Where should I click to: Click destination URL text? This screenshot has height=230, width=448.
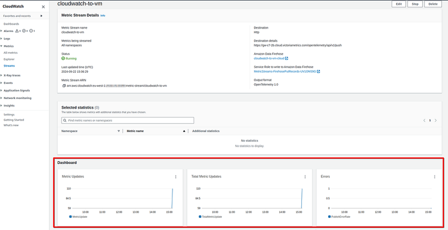point(298,45)
